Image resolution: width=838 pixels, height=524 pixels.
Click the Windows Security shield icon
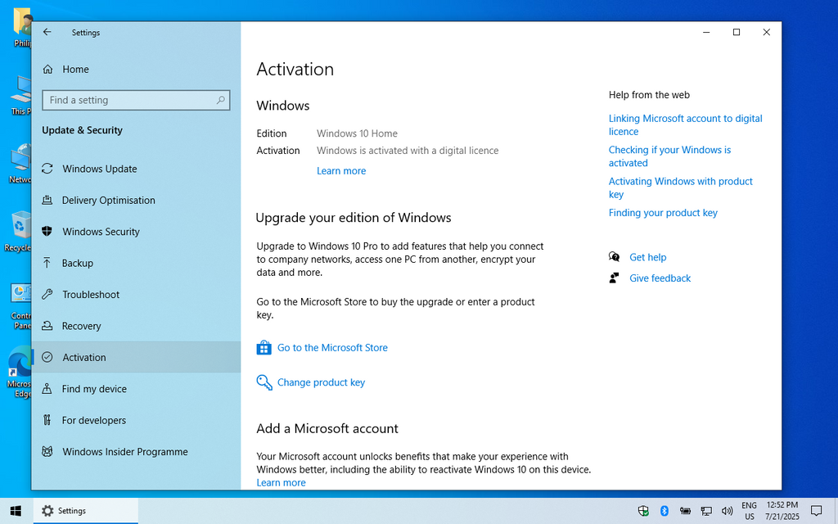(x=47, y=231)
